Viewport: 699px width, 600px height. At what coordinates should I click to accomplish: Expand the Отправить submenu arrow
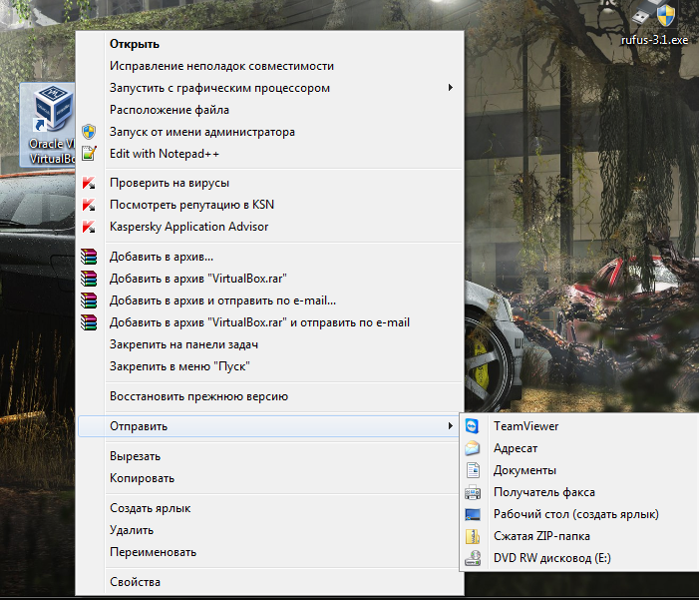tap(451, 426)
